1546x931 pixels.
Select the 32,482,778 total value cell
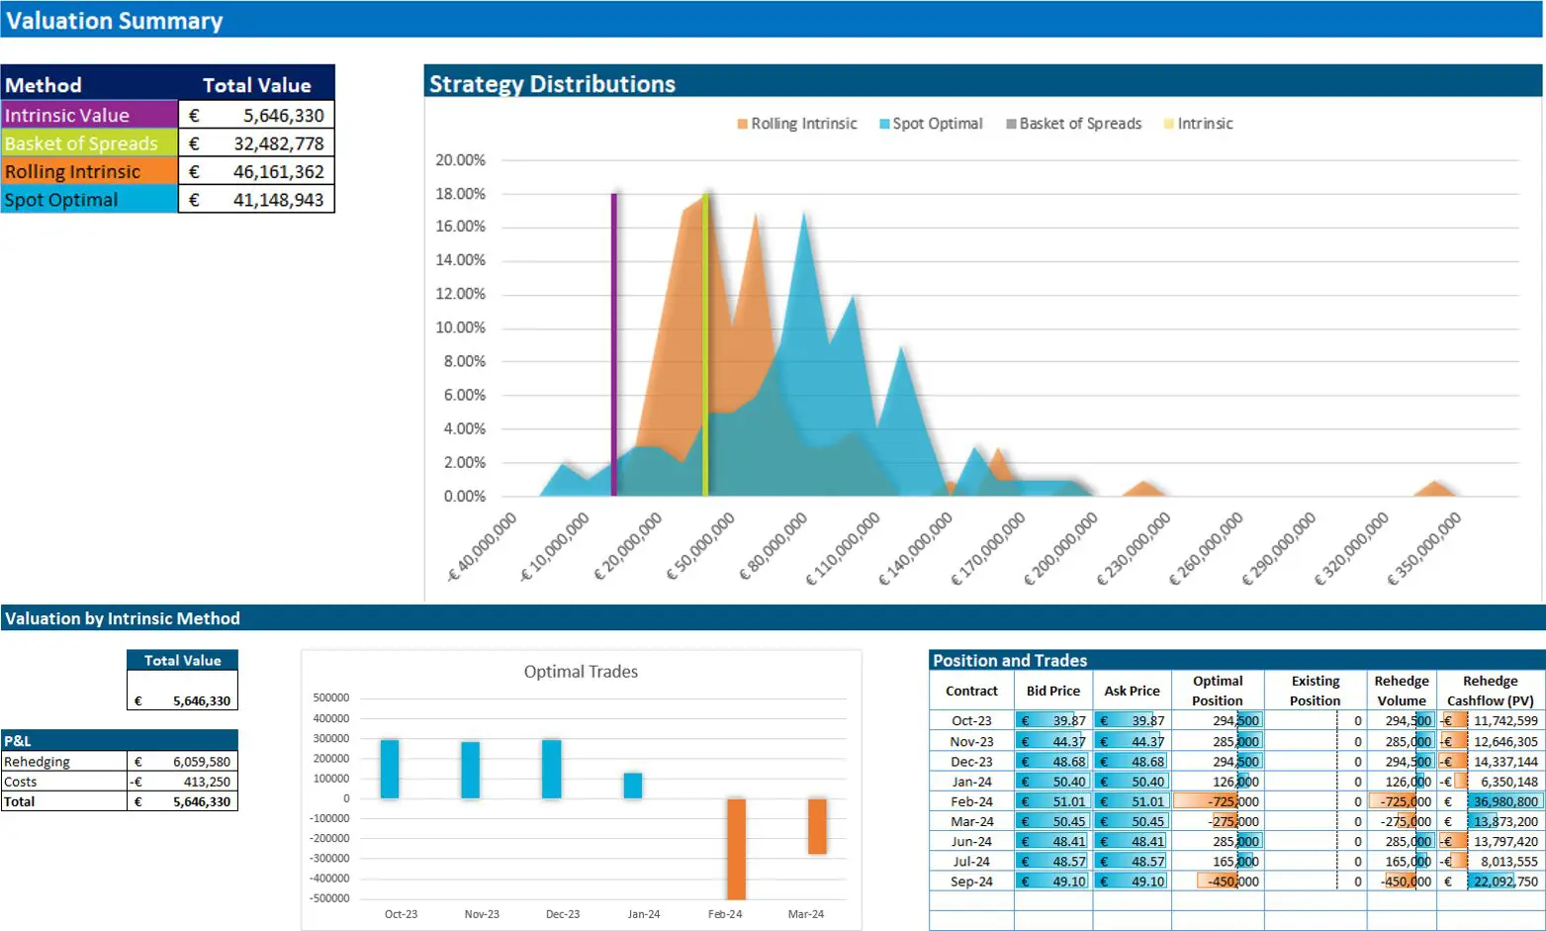[x=257, y=143]
